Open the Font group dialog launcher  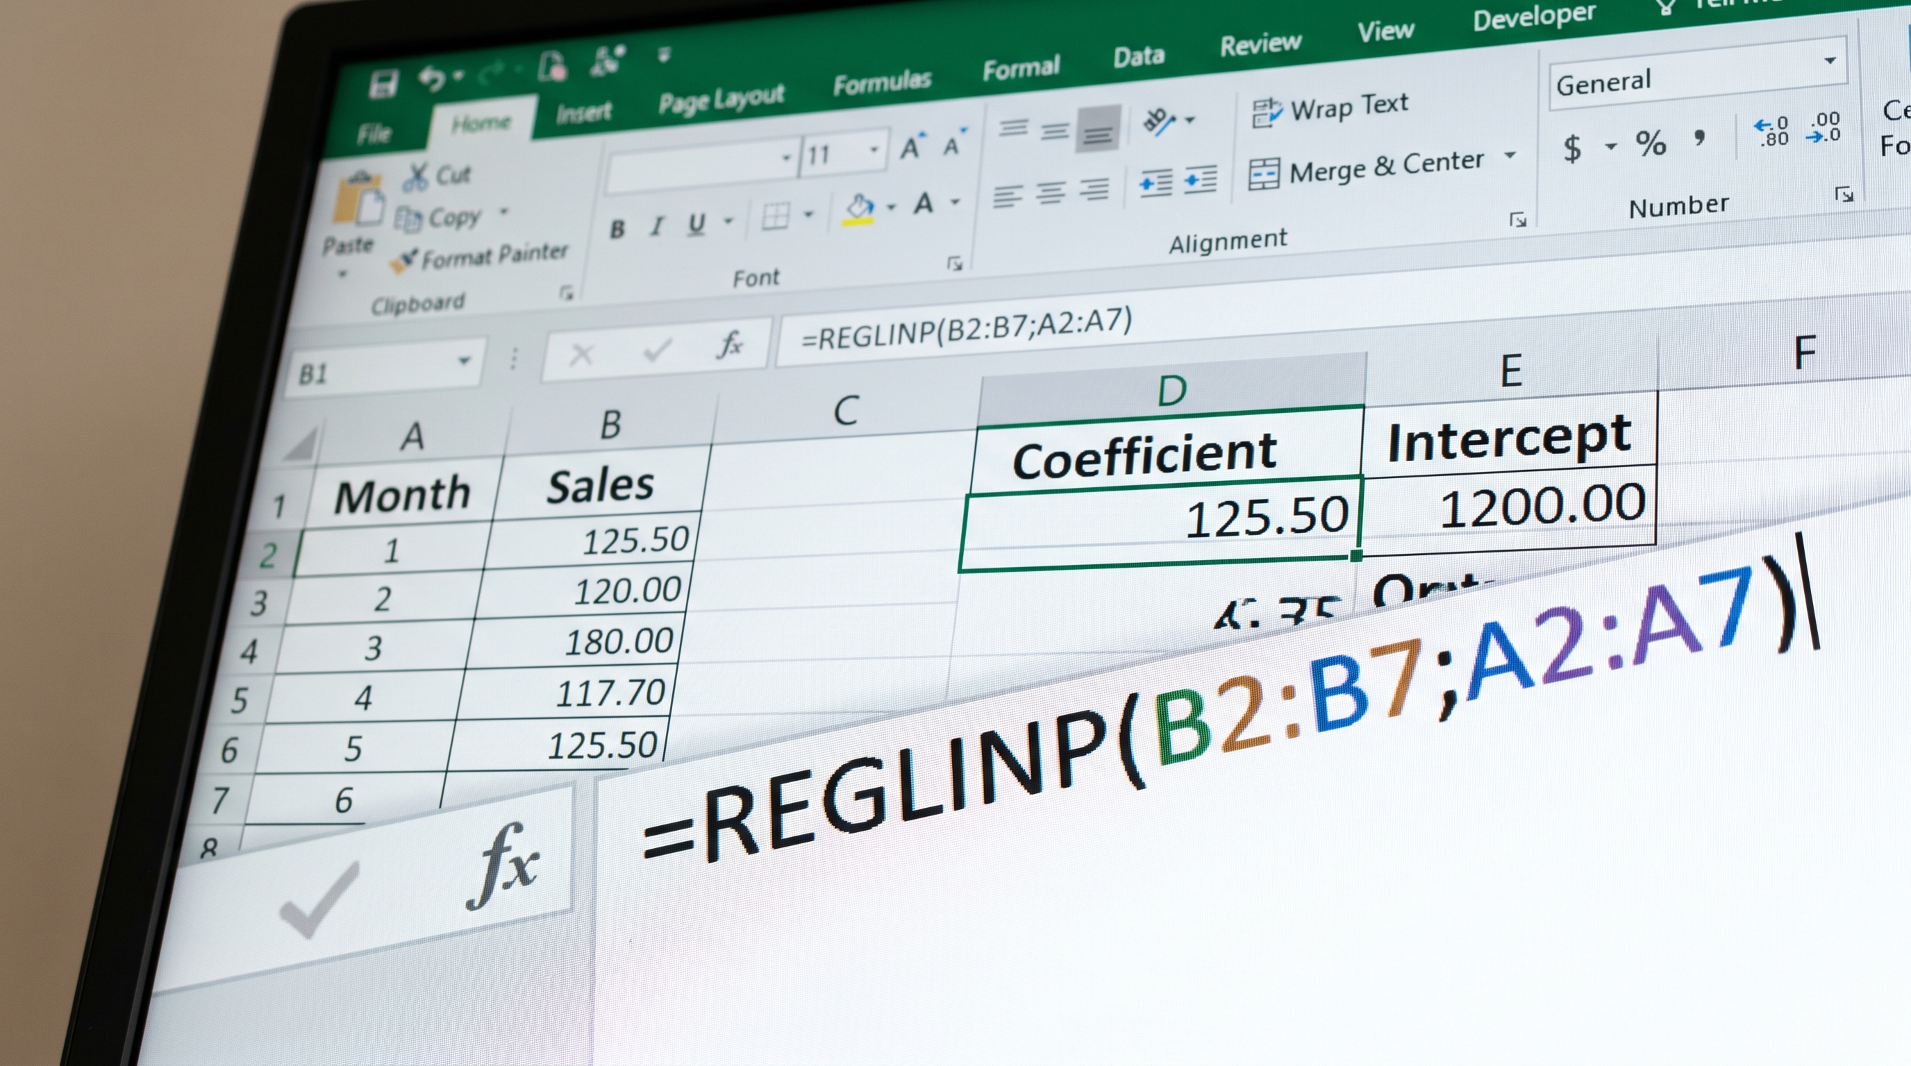[x=955, y=263]
